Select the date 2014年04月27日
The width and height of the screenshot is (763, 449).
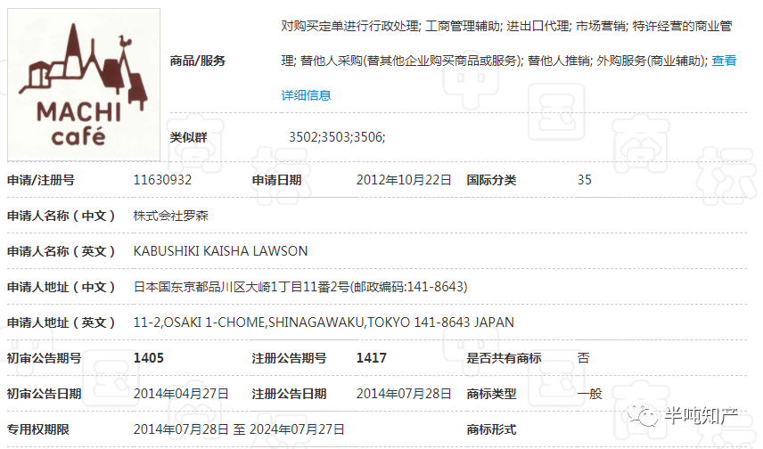(x=181, y=394)
